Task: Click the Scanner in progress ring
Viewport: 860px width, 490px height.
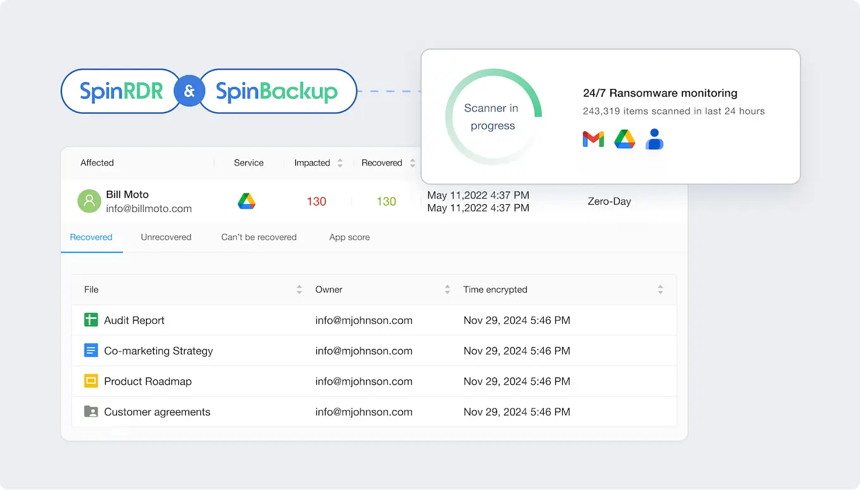Action: (x=493, y=117)
